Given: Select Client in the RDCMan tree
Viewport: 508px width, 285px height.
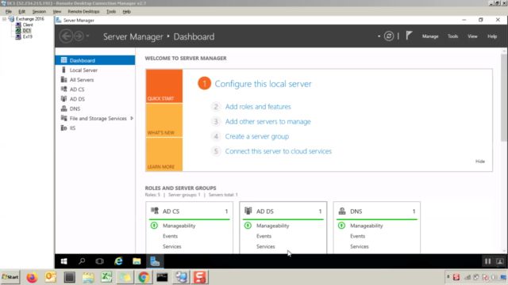Looking at the screenshot, I should [x=28, y=25].
